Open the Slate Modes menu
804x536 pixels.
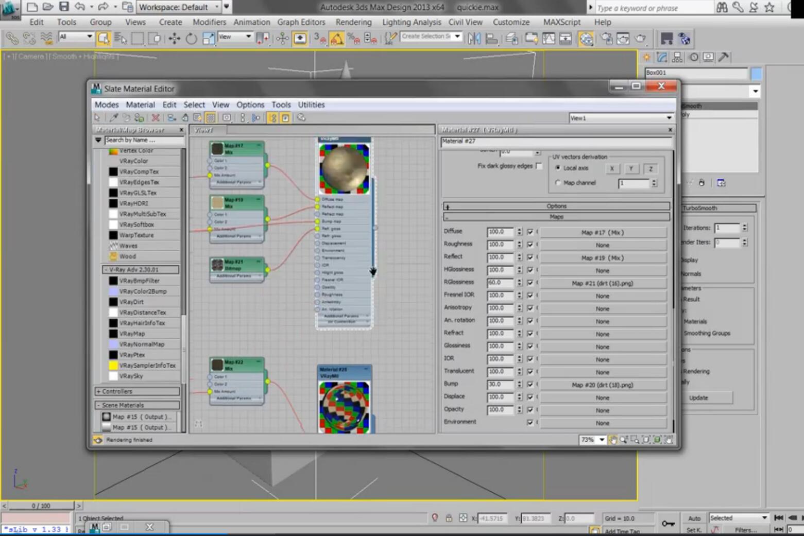click(x=107, y=105)
